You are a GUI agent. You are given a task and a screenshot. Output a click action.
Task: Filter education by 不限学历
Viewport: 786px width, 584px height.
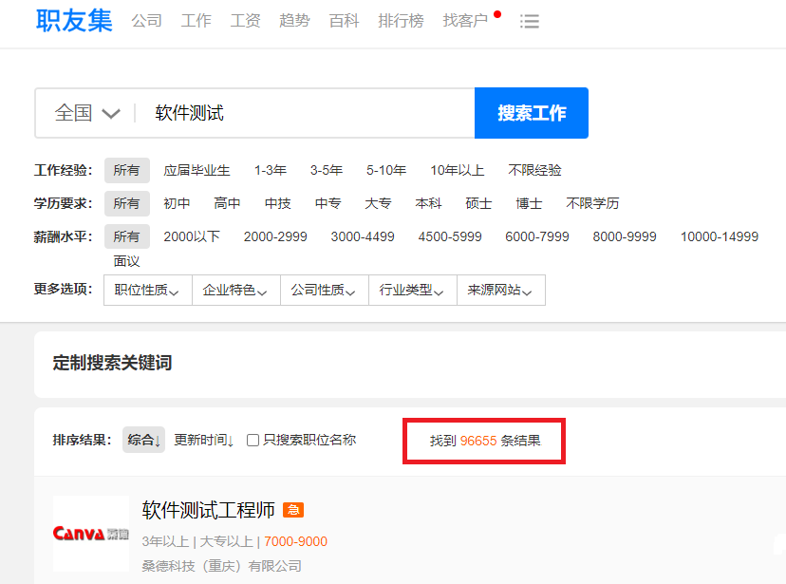592,203
